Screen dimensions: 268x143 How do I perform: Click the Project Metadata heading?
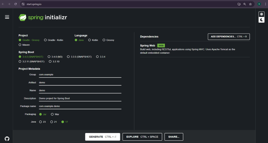pos(29,69)
